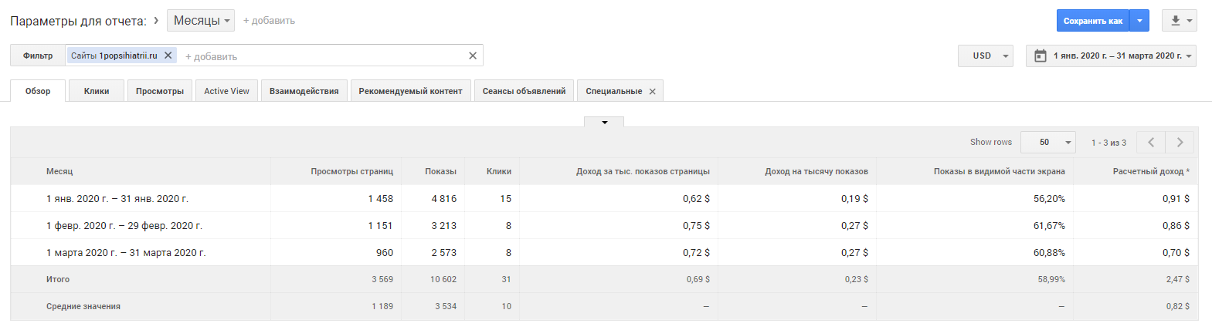1212x330 pixels.
Task: Expand the chart panel with the small arrow
Action: tap(604, 122)
